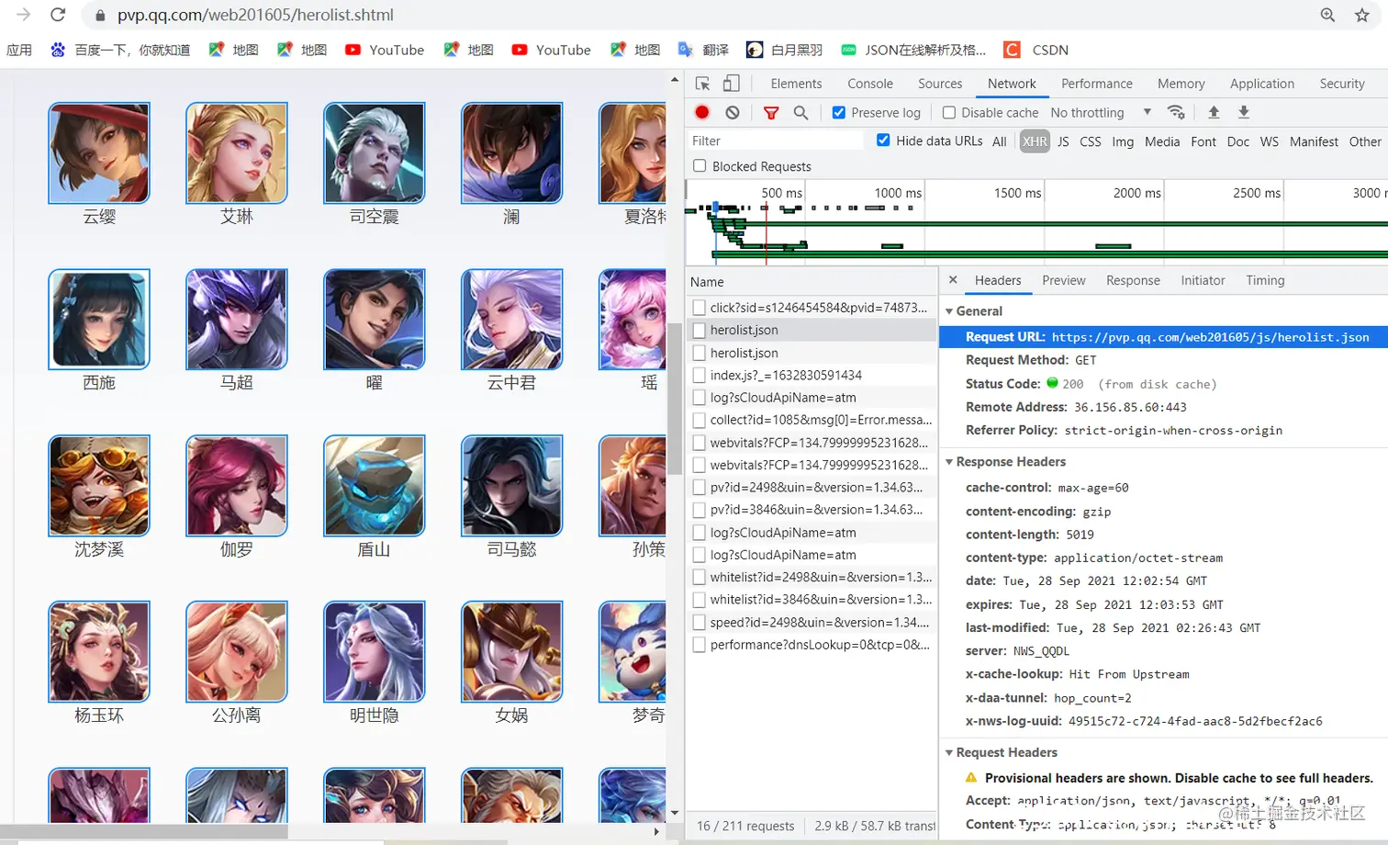Click the 云缨 hero portrait
The image size is (1388, 845).
(99, 152)
